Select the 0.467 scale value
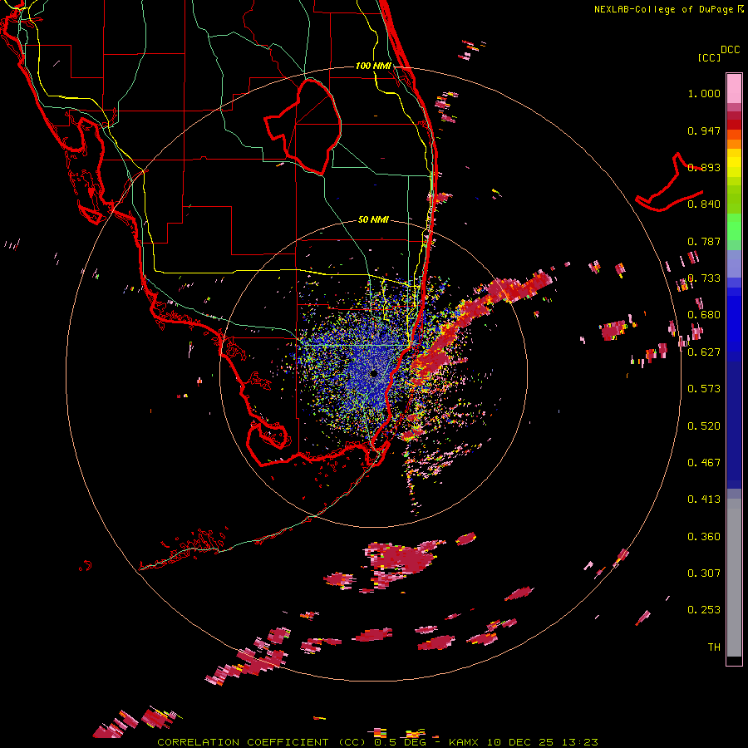 point(704,463)
